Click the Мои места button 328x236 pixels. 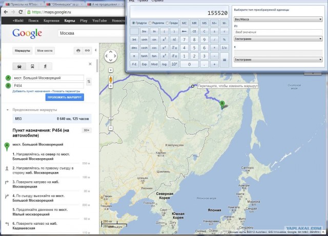[x=45, y=51]
